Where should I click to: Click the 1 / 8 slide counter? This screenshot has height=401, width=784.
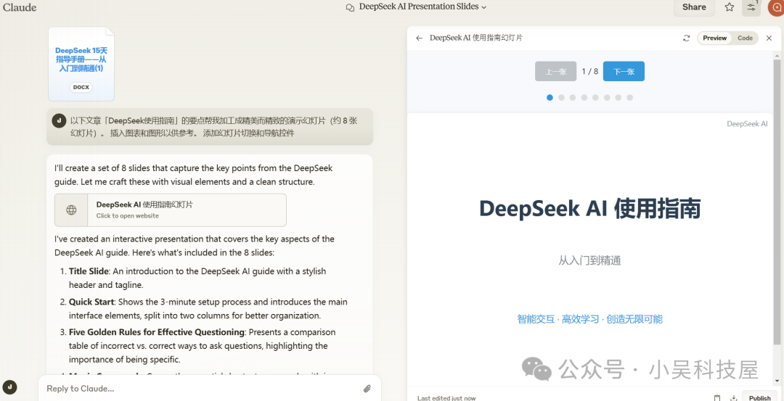[x=590, y=71]
